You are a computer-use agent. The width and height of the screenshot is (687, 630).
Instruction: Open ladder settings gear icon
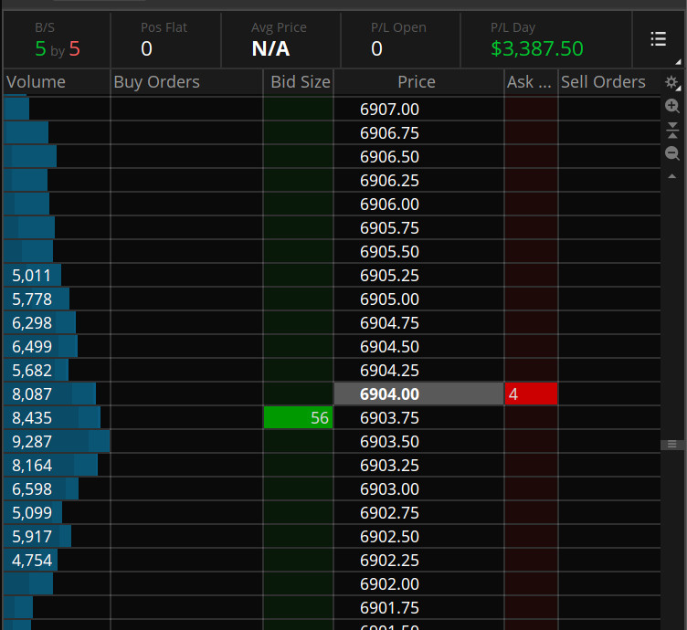(x=671, y=82)
